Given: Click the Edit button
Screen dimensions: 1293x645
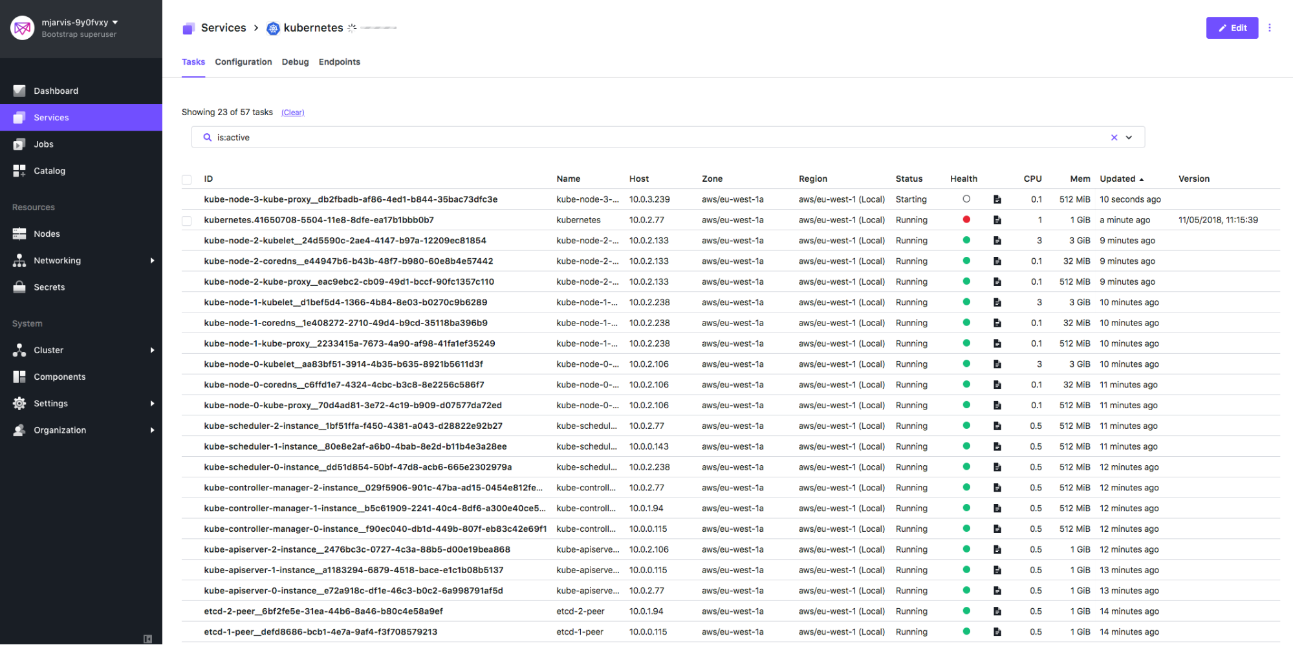Looking at the screenshot, I should [1232, 28].
